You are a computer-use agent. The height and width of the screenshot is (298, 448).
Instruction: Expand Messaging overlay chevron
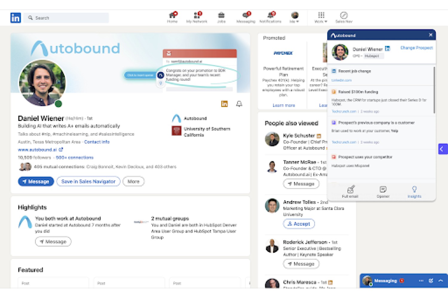click(441, 281)
